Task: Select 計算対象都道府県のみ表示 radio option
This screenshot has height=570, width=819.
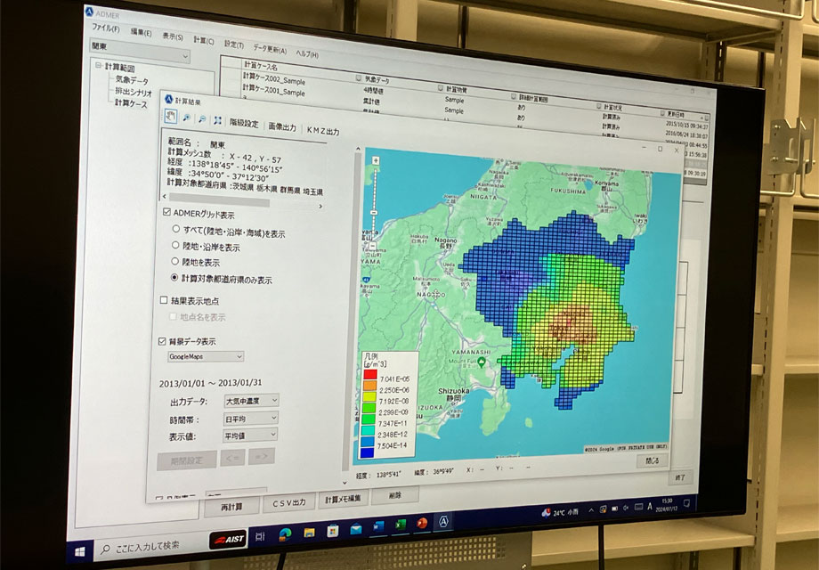Action: coord(174,277)
